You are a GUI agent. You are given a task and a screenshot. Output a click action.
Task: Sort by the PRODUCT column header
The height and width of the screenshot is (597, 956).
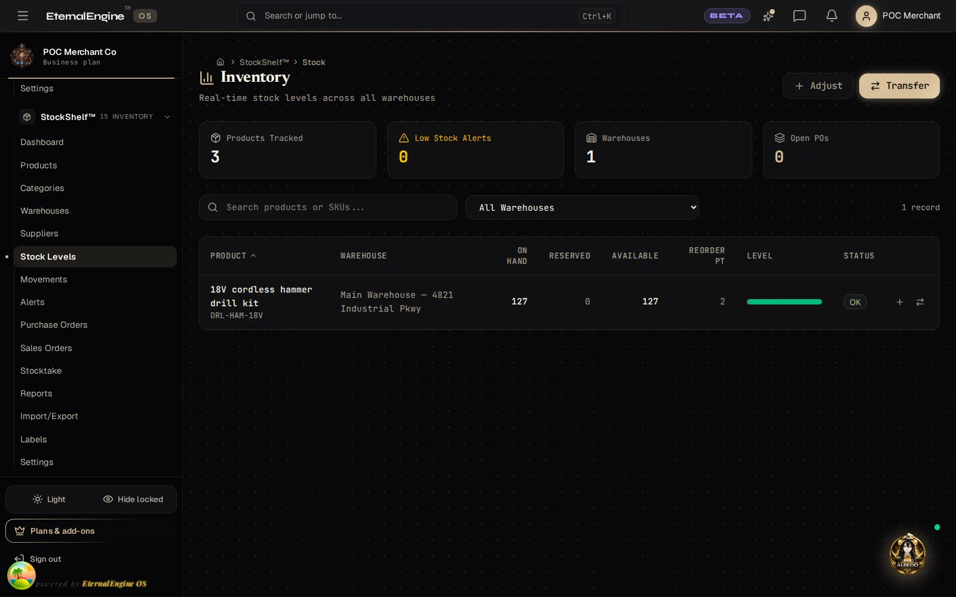(233, 256)
